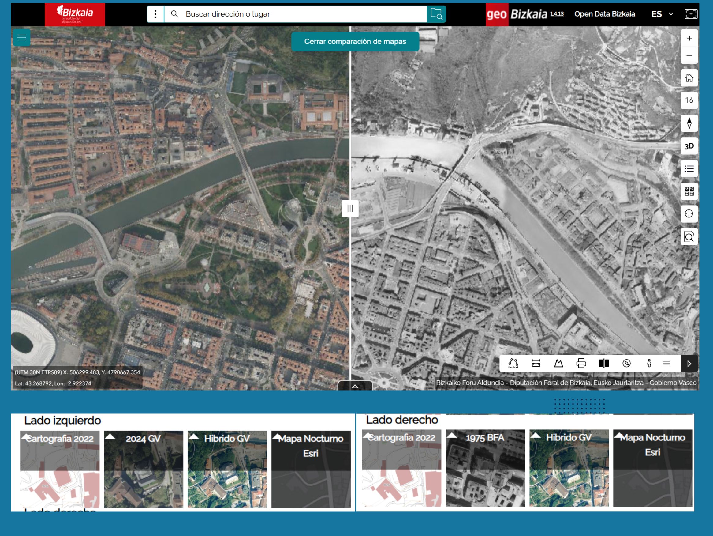
Task: Select the ruler distance measurement tool
Action: click(x=536, y=363)
